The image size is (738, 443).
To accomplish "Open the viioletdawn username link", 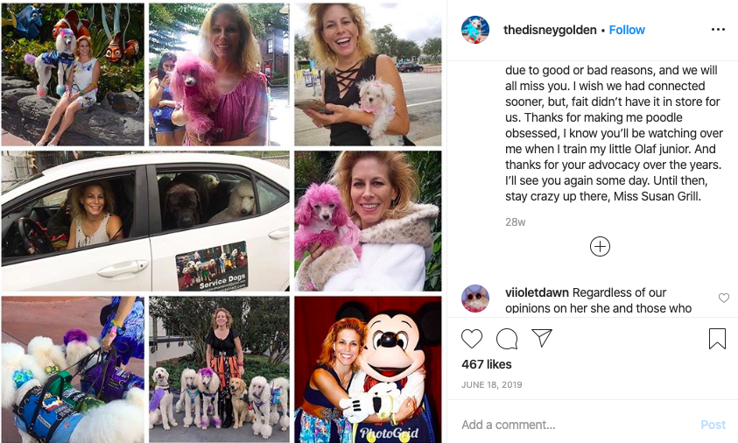I will coord(537,292).
